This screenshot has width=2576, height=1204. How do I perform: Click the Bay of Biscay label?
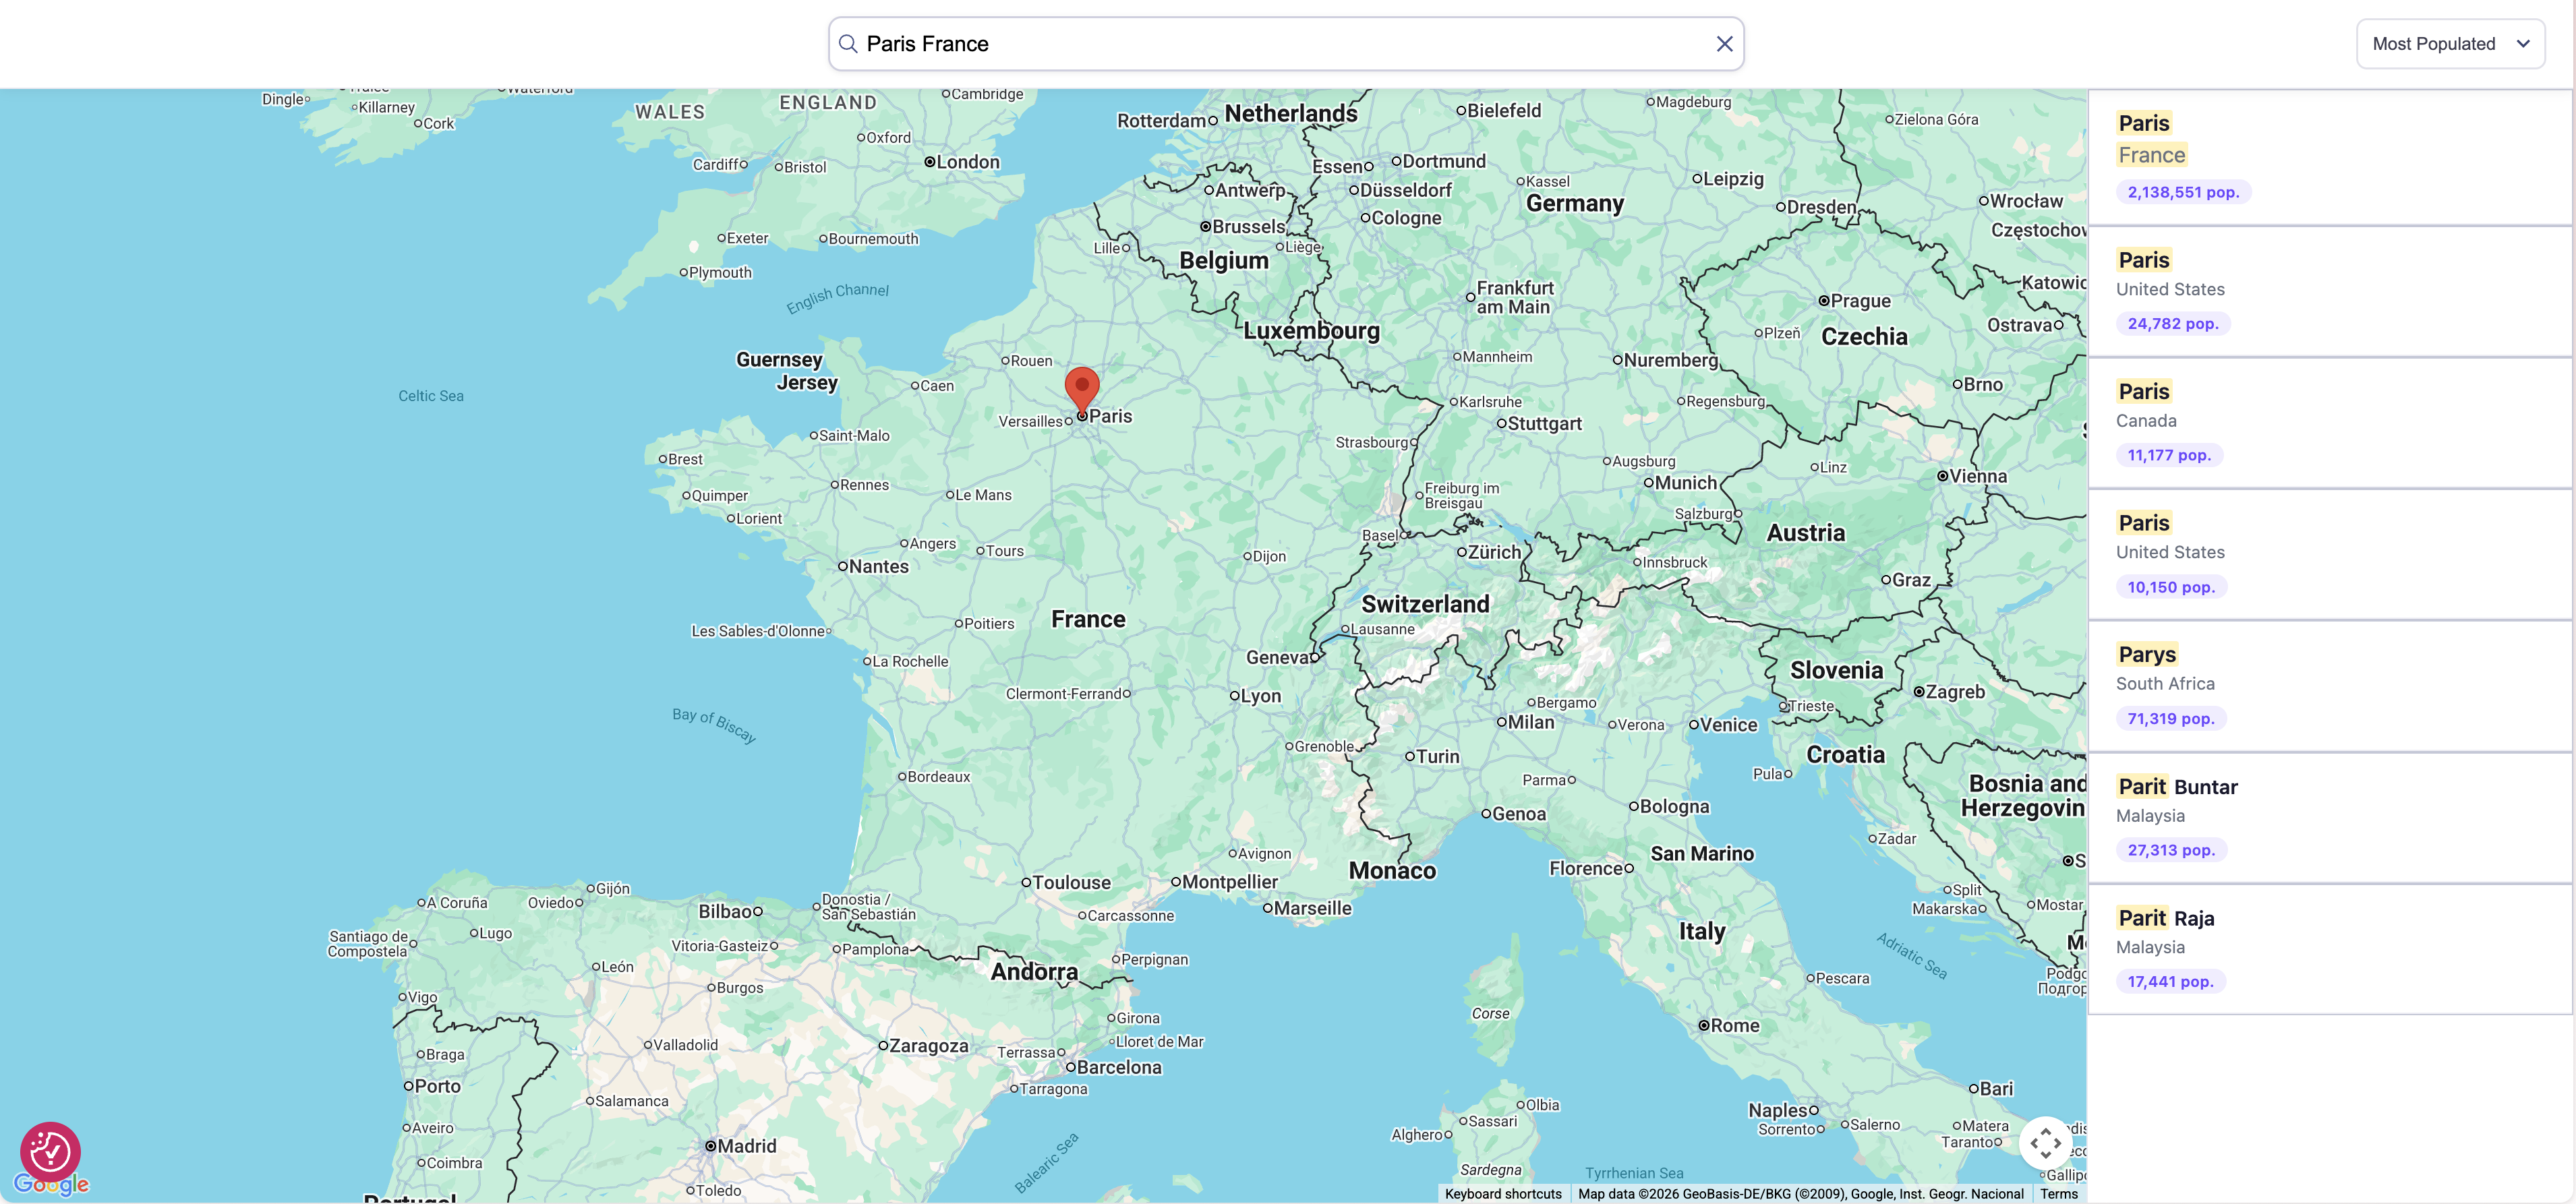714,725
